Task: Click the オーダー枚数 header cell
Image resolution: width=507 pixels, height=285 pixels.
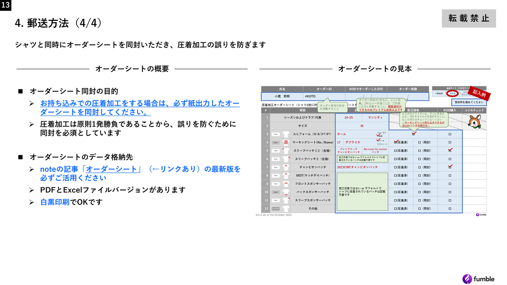Action: (x=408, y=89)
